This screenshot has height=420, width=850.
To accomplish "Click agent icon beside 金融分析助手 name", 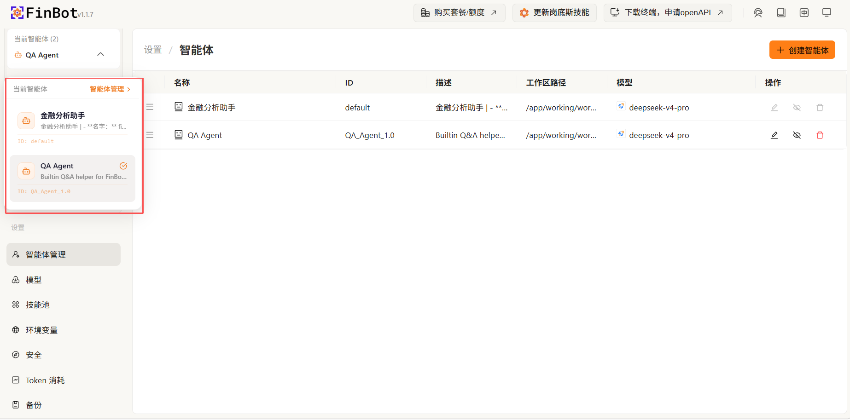I will [179, 107].
